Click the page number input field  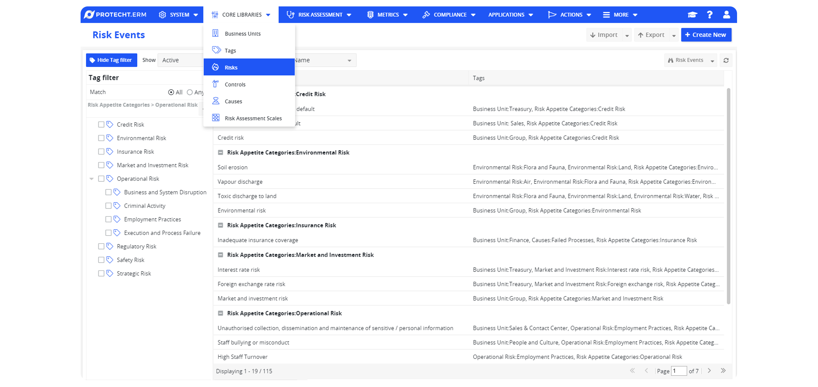679,371
